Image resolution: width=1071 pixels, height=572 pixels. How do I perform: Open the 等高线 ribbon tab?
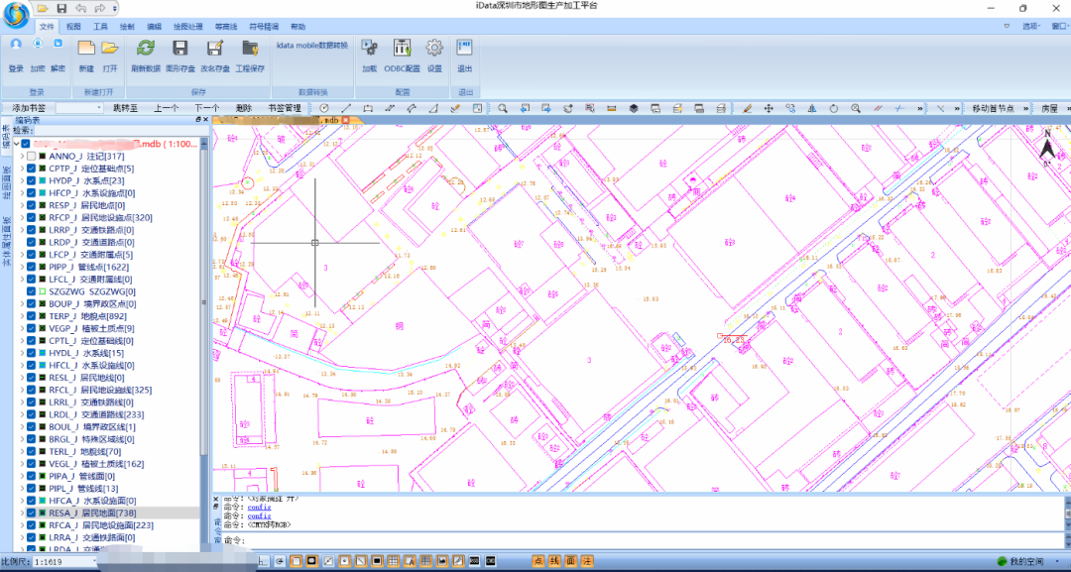pyautogui.click(x=226, y=27)
